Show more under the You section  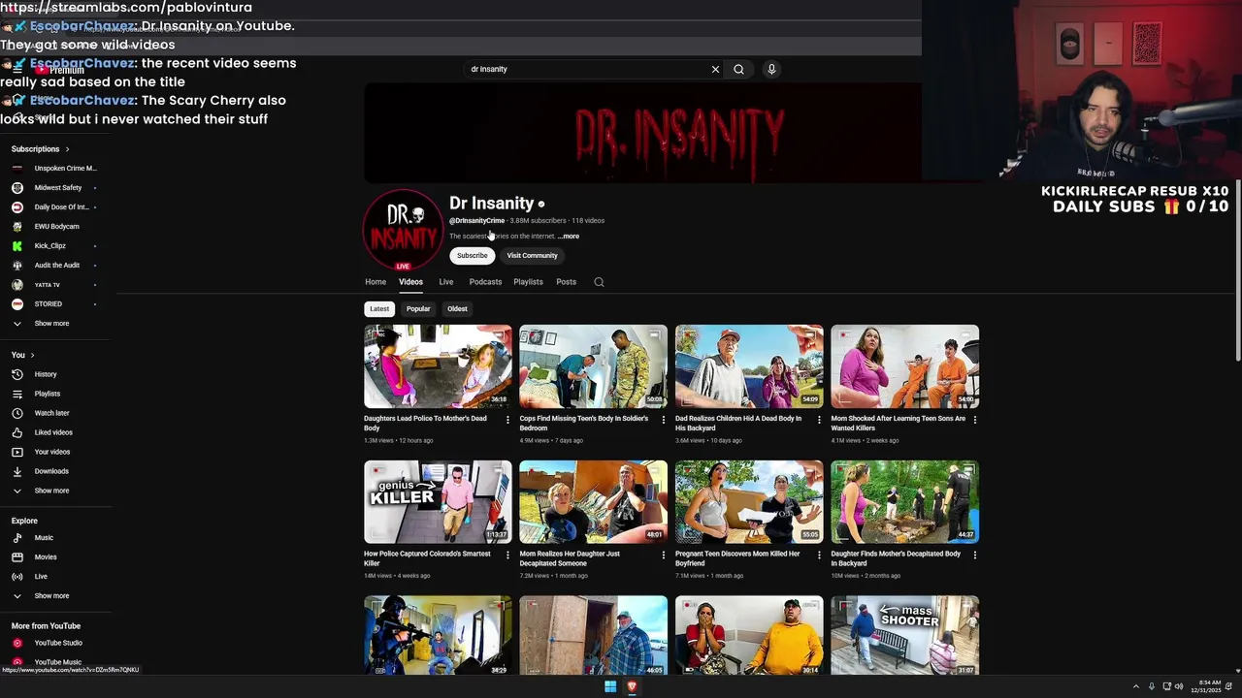(x=51, y=491)
